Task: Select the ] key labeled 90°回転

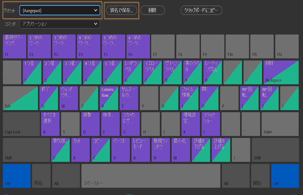Action: point(270,98)
